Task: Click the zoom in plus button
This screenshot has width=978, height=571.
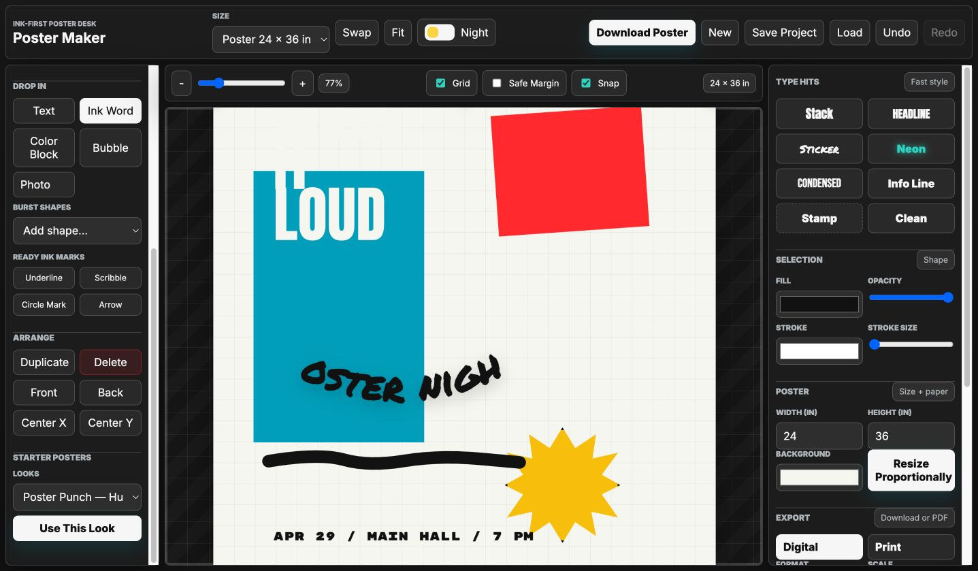Action: (x=302, y=83)
